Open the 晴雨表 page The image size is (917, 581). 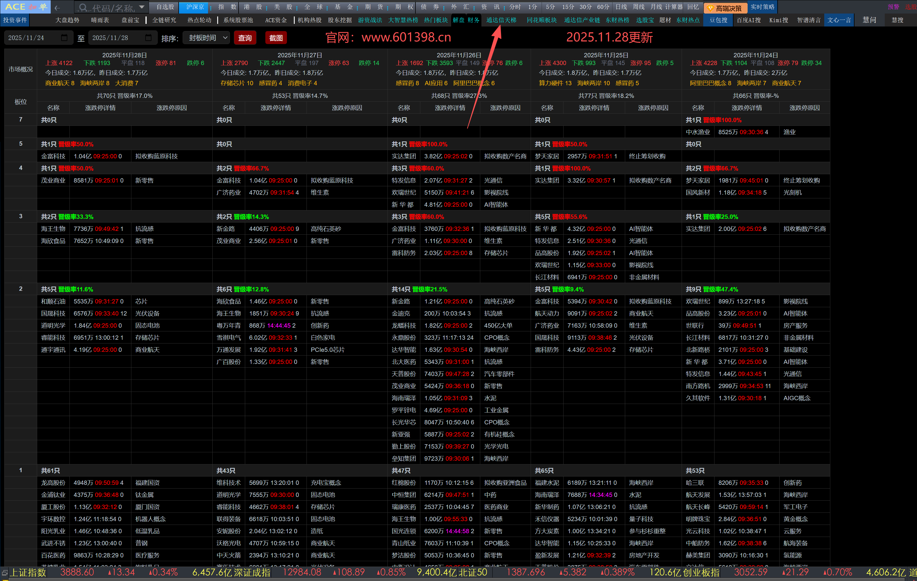pyautogui.click(x=100, y=20)
